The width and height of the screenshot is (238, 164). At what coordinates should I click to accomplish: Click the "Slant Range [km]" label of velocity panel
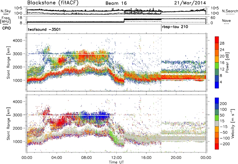point(8,123)
